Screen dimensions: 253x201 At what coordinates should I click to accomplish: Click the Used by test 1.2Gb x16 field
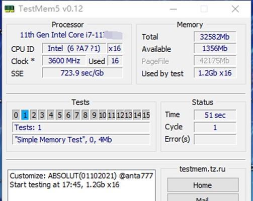tap(215, 73)
